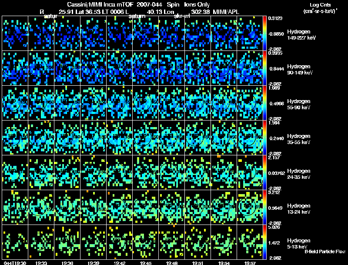Image resolution: width=348 pixels, height=265 pixels.
Task: Choose the Hydrogen 90-149 keV image at 19:33
Action: (x=41, y=68)
